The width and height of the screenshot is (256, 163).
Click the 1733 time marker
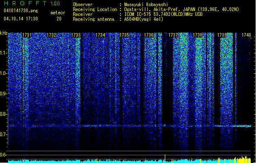(76, 35)
